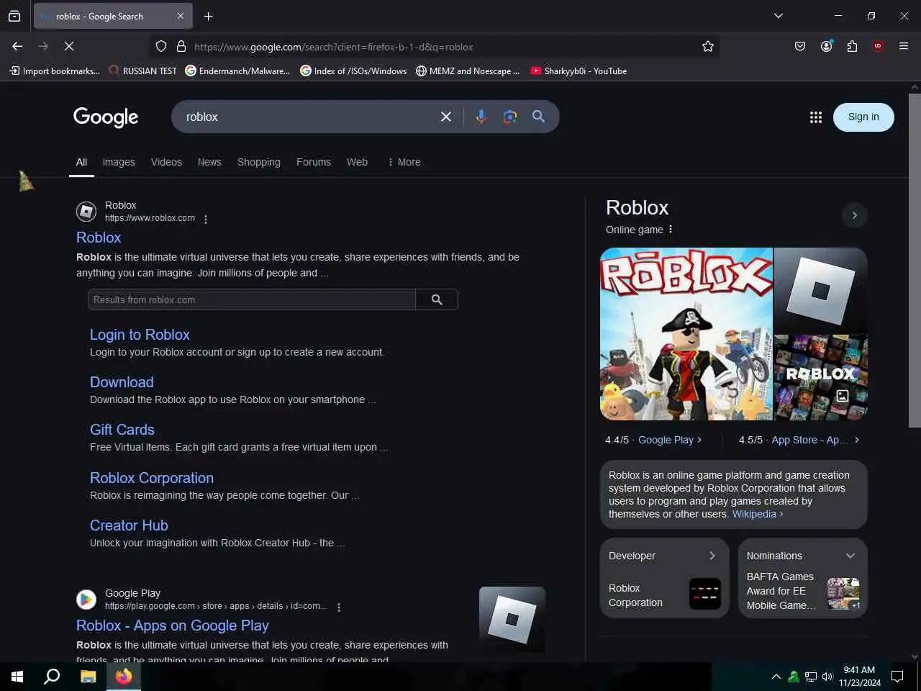The height and width of the screenshot is (691, 921).
Task: Bookmark this page with star icon
Action: tap(708, 46)
